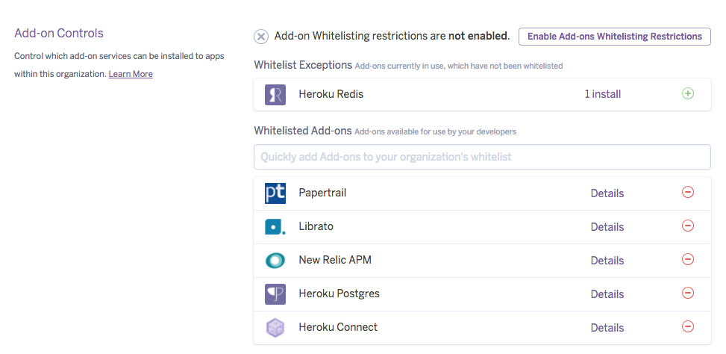
Task: Click the not-enabled X status icon
Action: (x=261, y=37)
